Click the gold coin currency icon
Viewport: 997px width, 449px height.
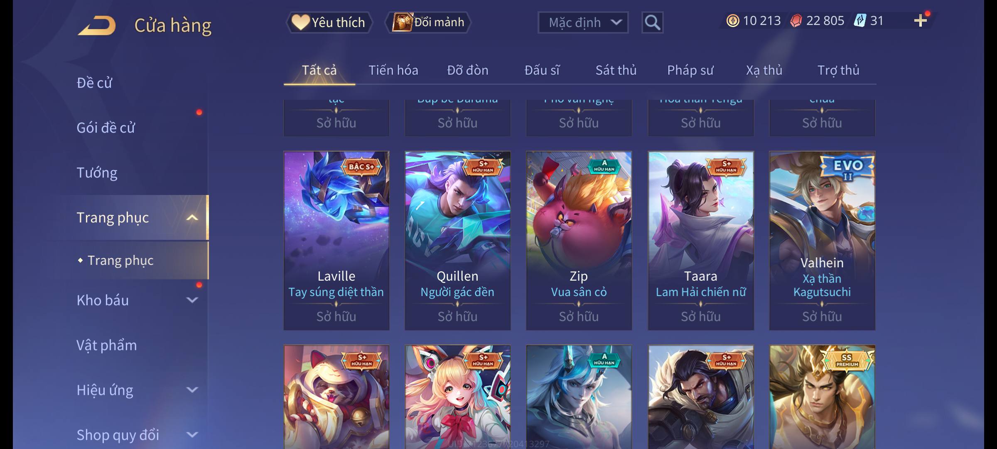pos(733,21)
